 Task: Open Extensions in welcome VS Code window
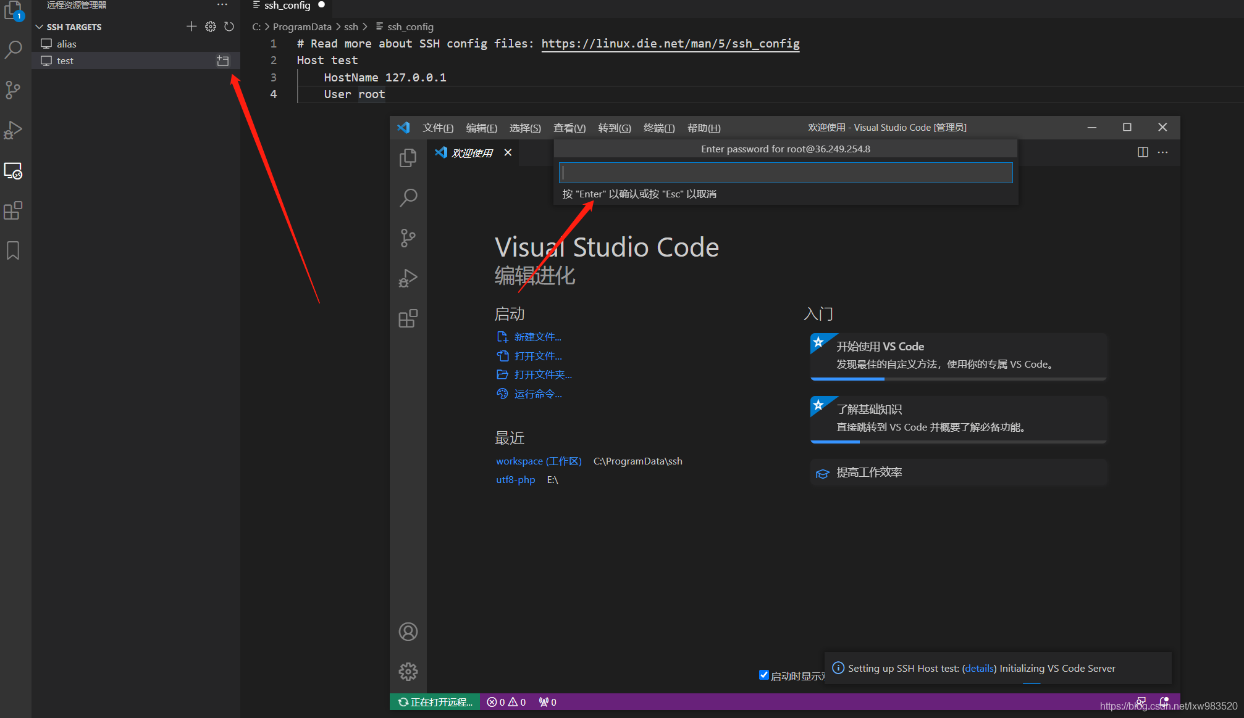coord(408,319)
